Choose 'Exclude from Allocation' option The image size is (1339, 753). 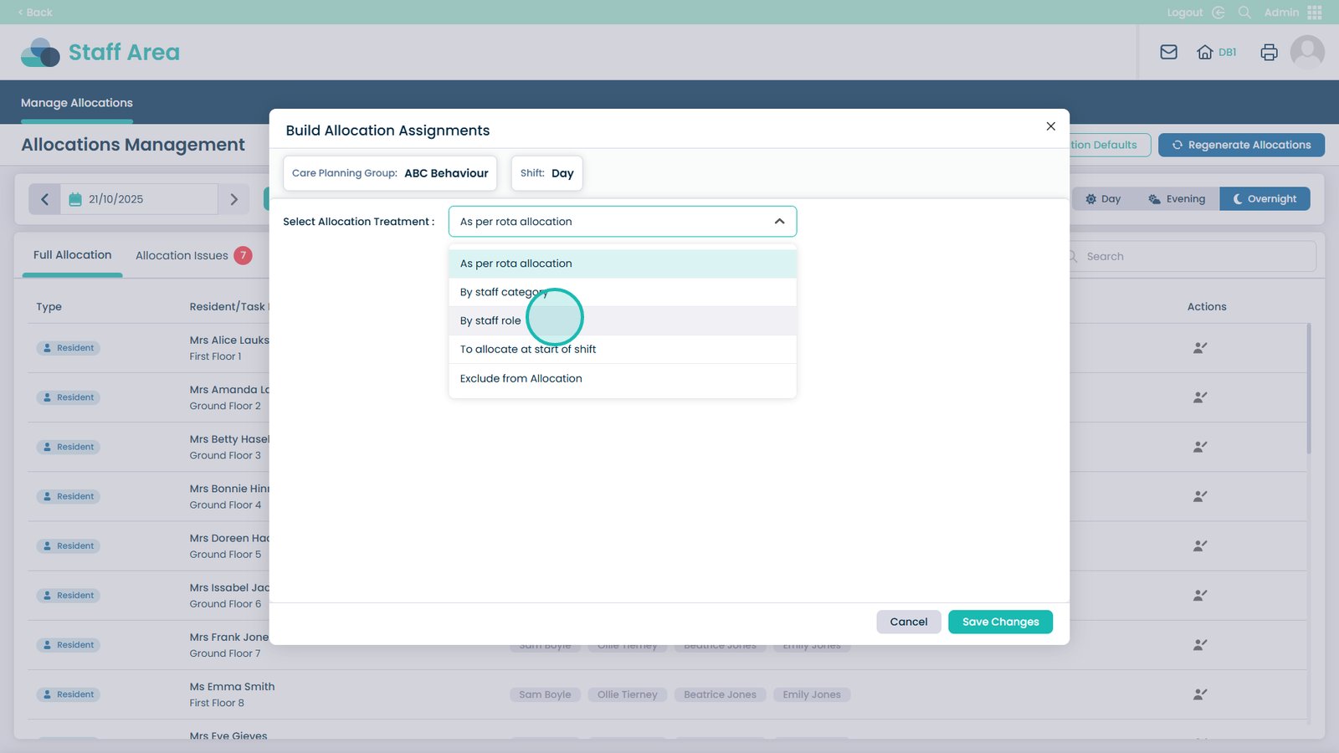(521, 379)
